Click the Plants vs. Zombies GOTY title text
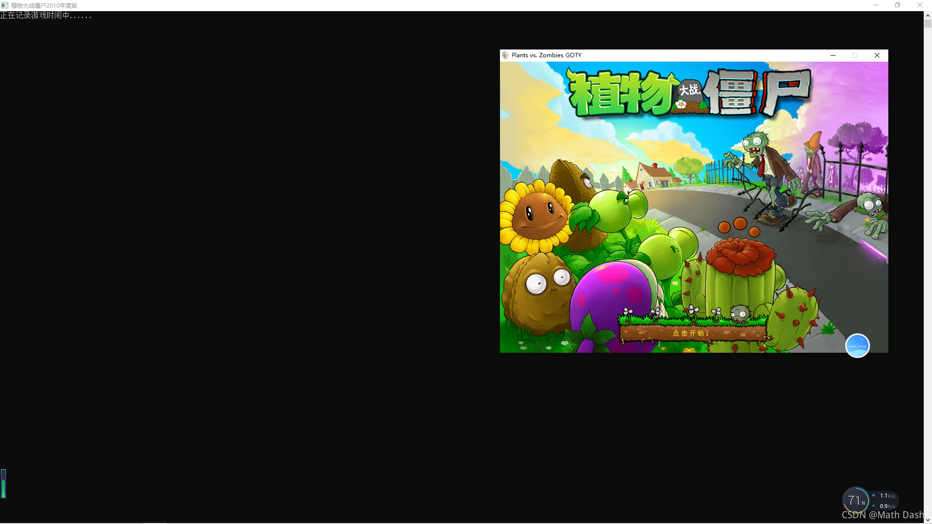Viewport: 932px width, 524px height. [547, 55]
